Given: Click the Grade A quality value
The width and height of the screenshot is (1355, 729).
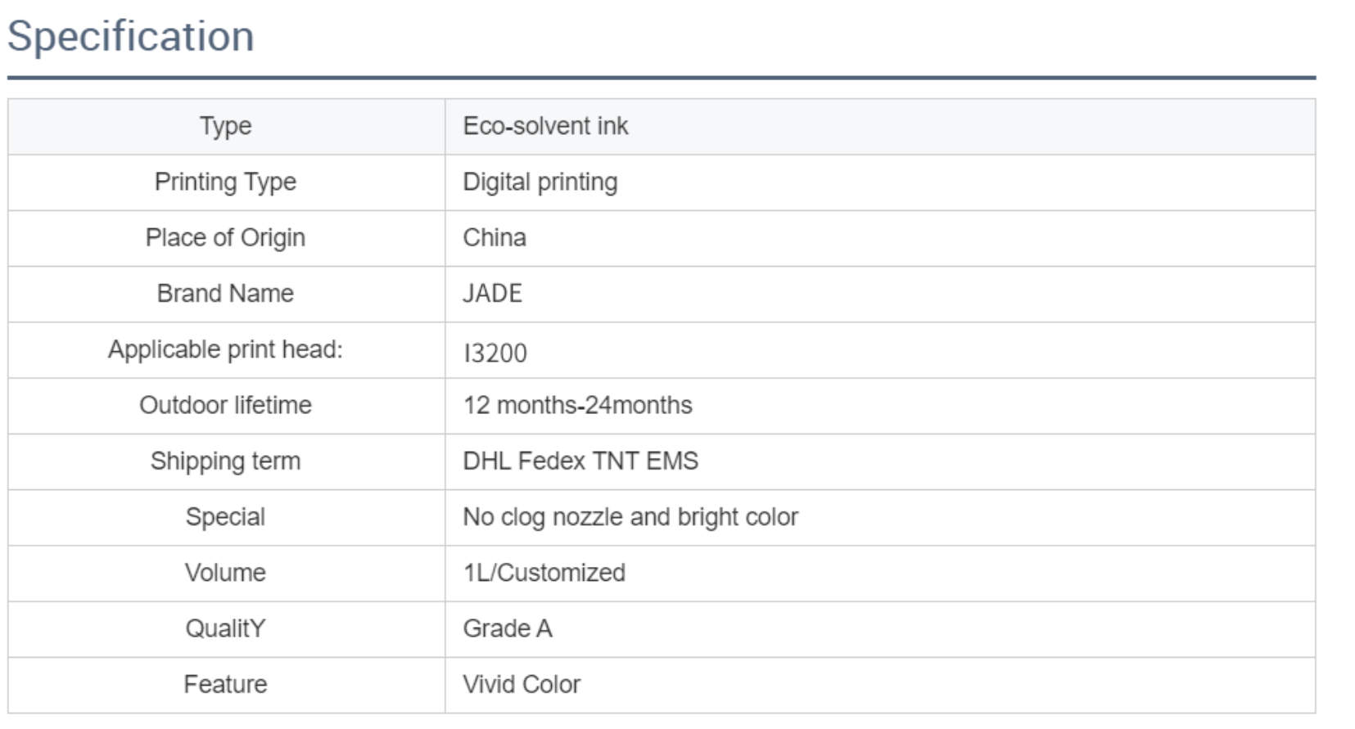Looking at the screenshot, I should point(508,628).
